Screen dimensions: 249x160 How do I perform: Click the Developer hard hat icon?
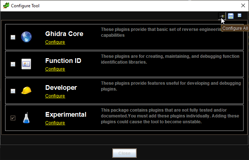coord(26,90)
